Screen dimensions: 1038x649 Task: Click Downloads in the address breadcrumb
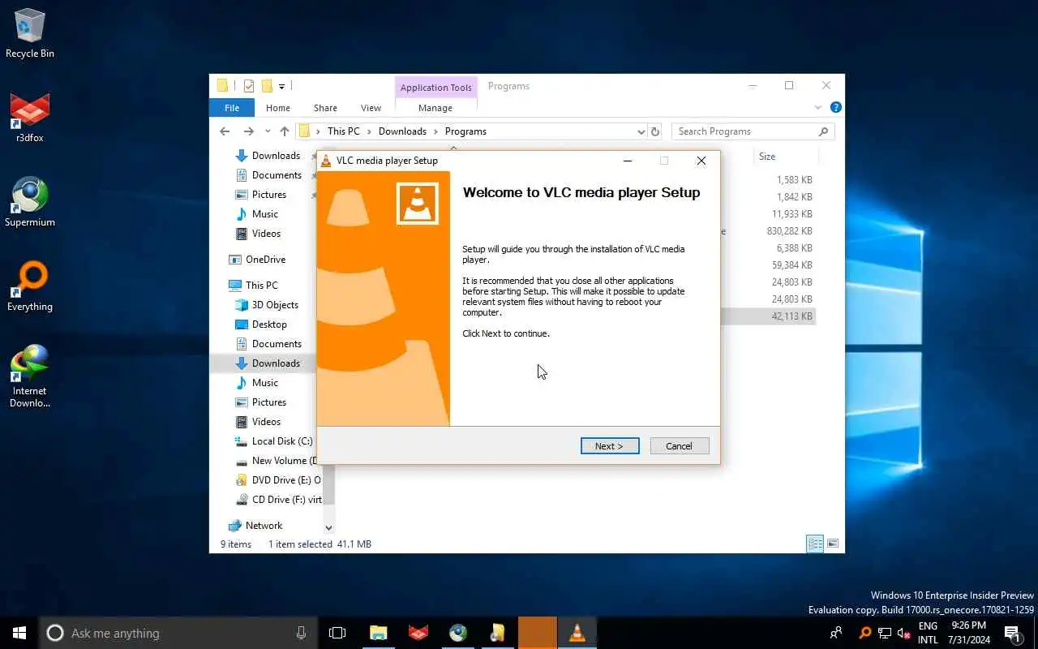(402, 131)
